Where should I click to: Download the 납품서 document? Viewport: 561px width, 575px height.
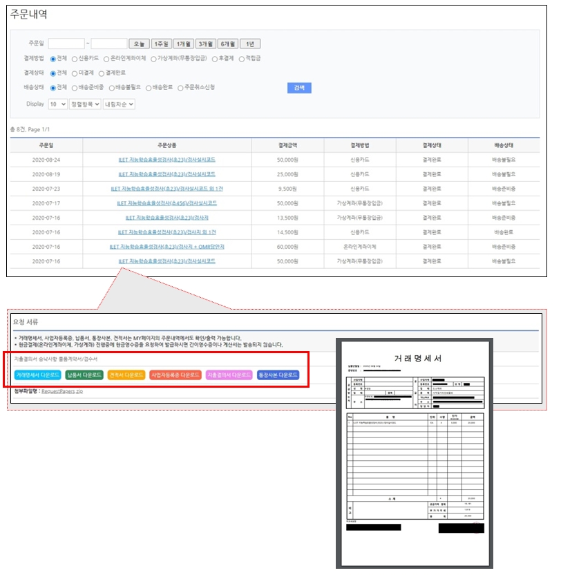[x=83, y=375]
